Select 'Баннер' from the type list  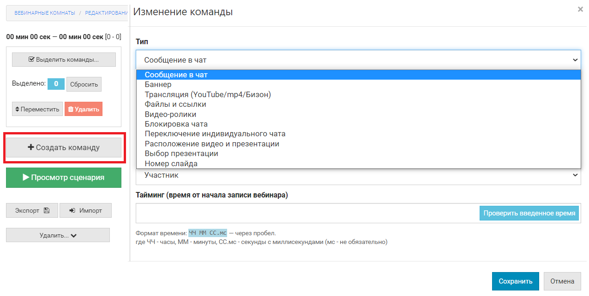pos(158,85)
